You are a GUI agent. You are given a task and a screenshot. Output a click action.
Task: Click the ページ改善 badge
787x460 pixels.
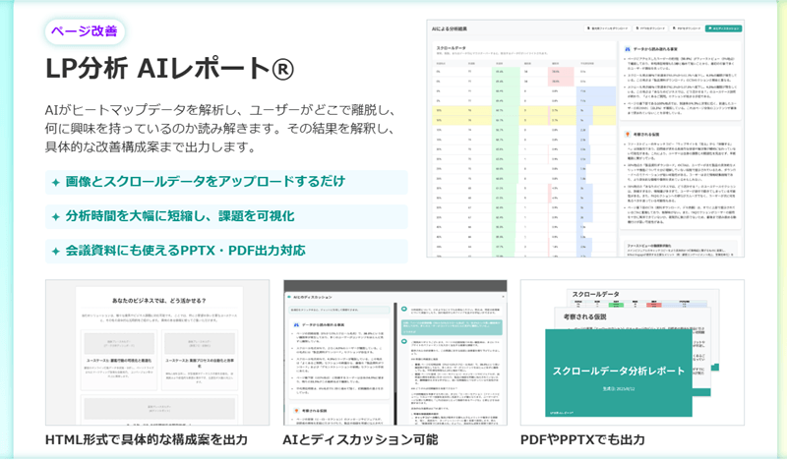[x=85, y=31]
